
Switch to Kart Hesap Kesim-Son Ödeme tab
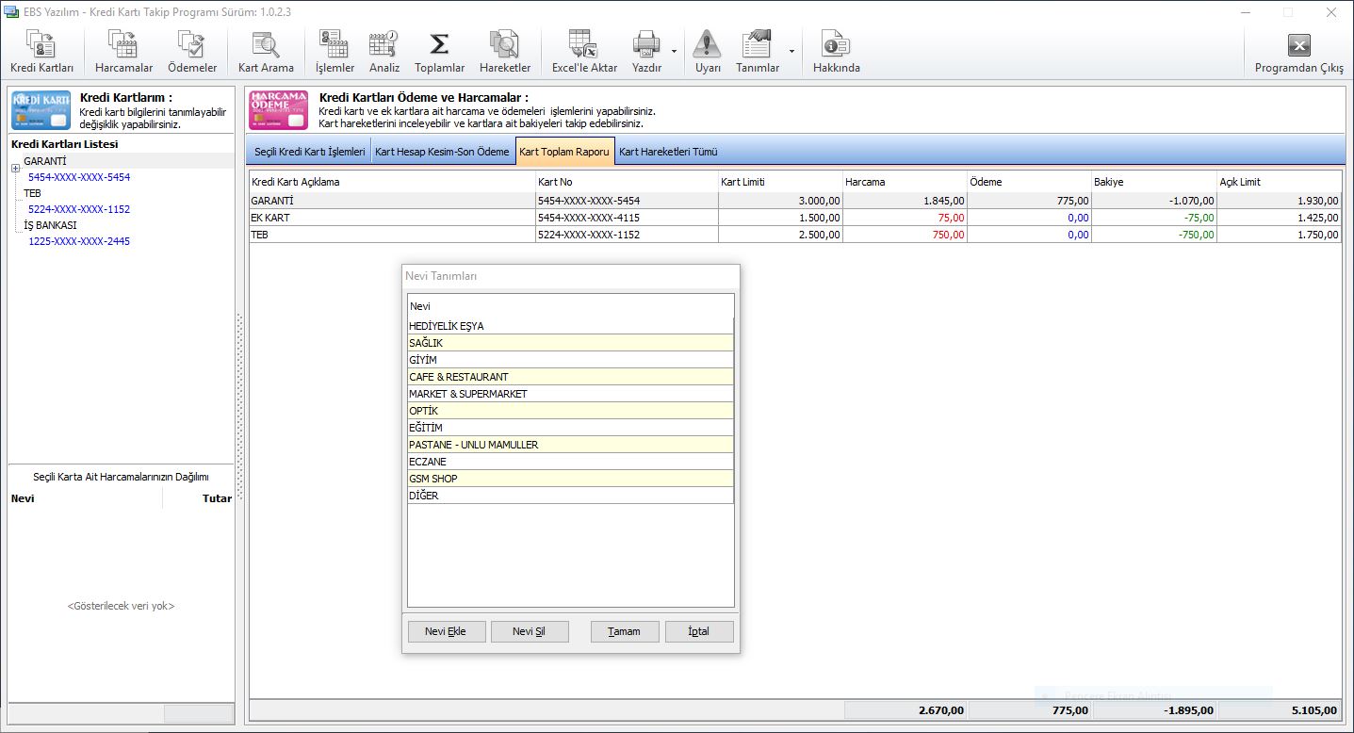(442, 151)
